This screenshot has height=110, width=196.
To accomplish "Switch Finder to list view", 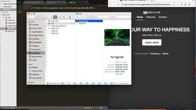I will [x=51, y=17].
